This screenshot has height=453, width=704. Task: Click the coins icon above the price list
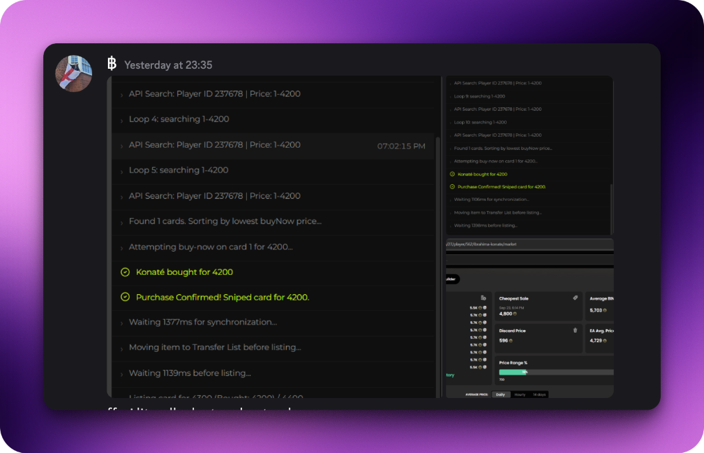(x=483, y=298)
